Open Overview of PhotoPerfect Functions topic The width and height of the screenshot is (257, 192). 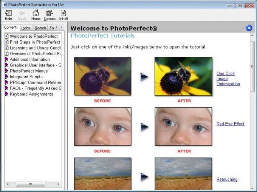pyautogui.click(x=35, y=54)
